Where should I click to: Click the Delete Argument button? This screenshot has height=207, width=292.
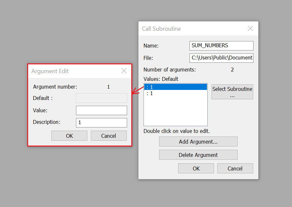tap(198, 155)
